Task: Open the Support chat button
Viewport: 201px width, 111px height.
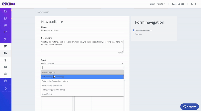Action: point(189,107)
